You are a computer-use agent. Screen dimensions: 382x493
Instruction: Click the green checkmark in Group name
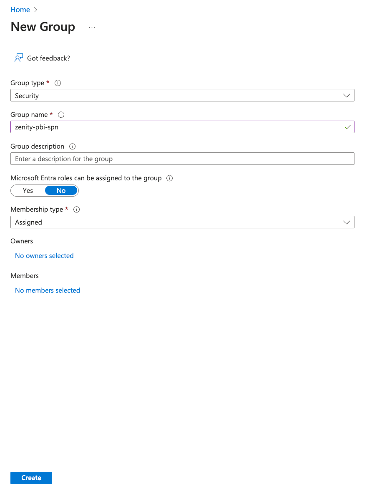[347, 127]
